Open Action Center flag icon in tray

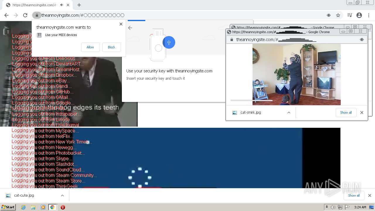(x=347, y=207)
